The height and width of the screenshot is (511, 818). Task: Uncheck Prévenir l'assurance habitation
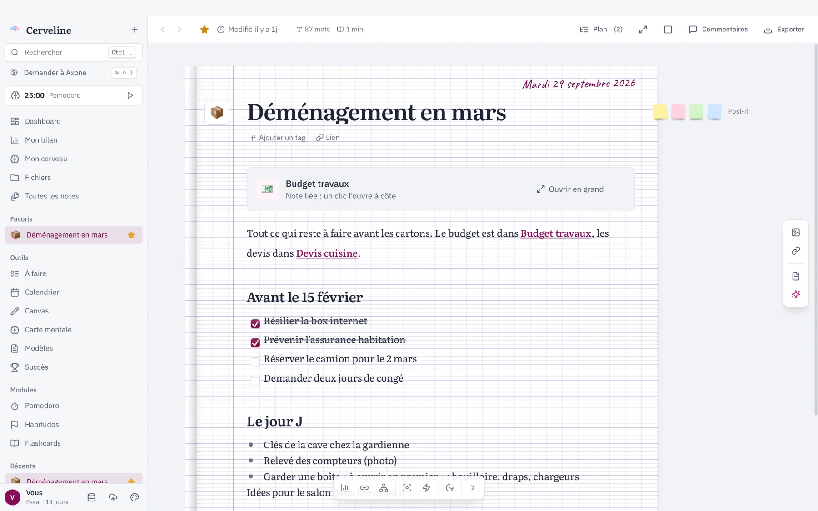coord(255,343)
